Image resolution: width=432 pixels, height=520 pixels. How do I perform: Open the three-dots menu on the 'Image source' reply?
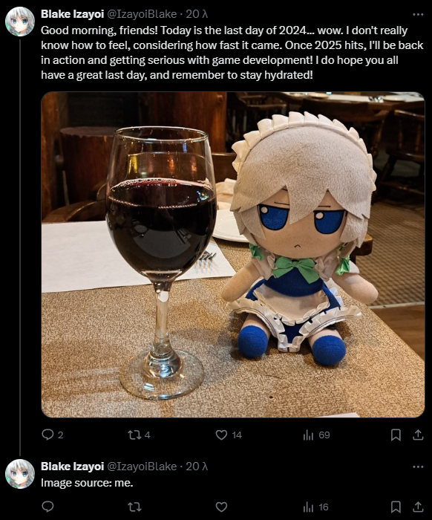[x=418, y=467]
